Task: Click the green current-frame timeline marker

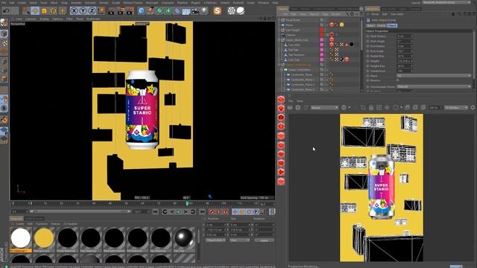Action: pos(187,203)
